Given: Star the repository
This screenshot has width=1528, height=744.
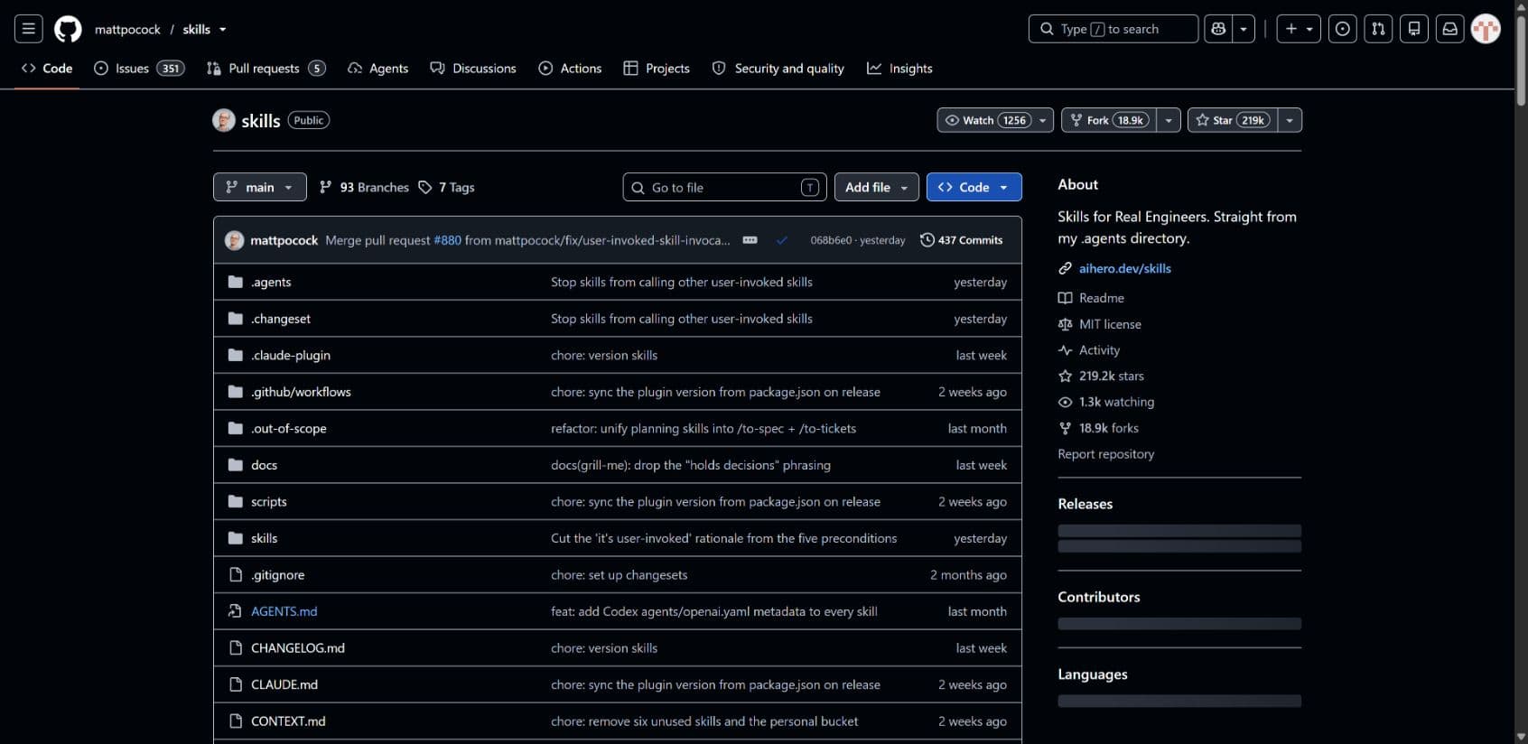Looking at the screenshot, I should (x=1232, y=120).
